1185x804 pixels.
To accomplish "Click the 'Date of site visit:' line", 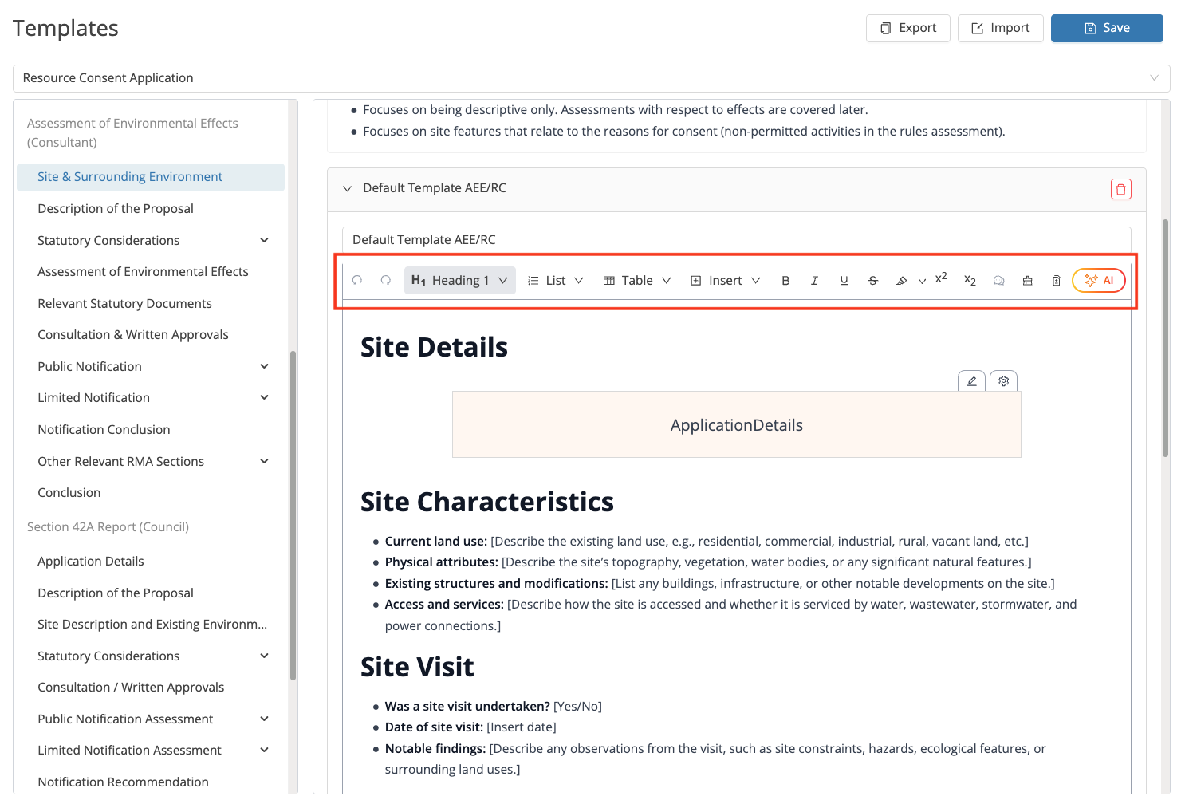I will 470,727.
